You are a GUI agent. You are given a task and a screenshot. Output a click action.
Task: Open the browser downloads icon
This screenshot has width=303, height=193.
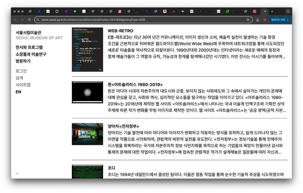click(258, 20)
